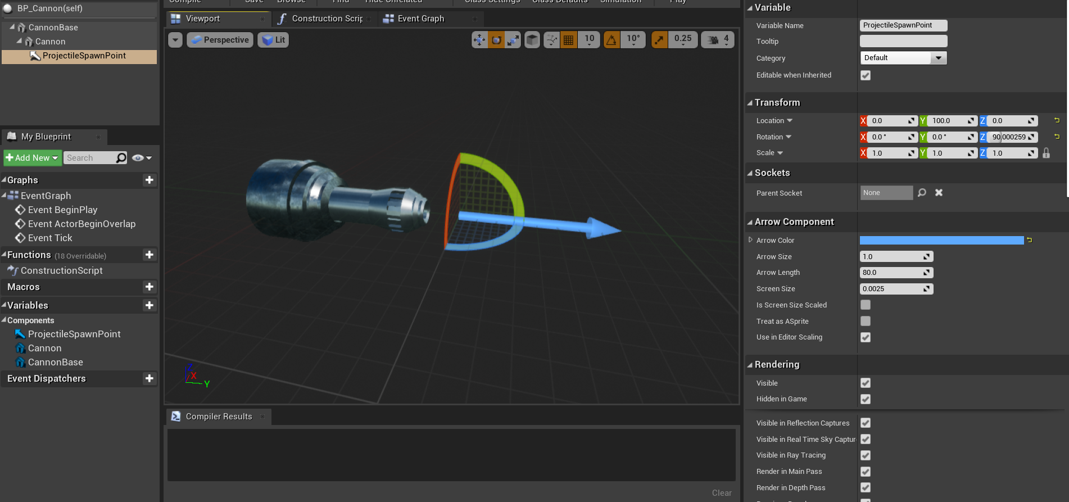Expand the Arrow Color property row

(750, 240)
